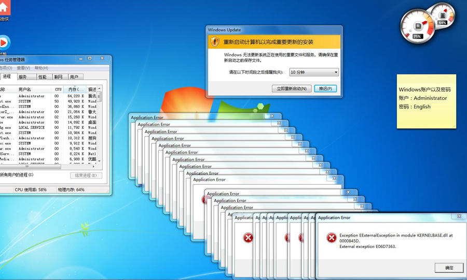
Task: Restore the Task Manager window maximize icon
Action: [x=90, y=58]
